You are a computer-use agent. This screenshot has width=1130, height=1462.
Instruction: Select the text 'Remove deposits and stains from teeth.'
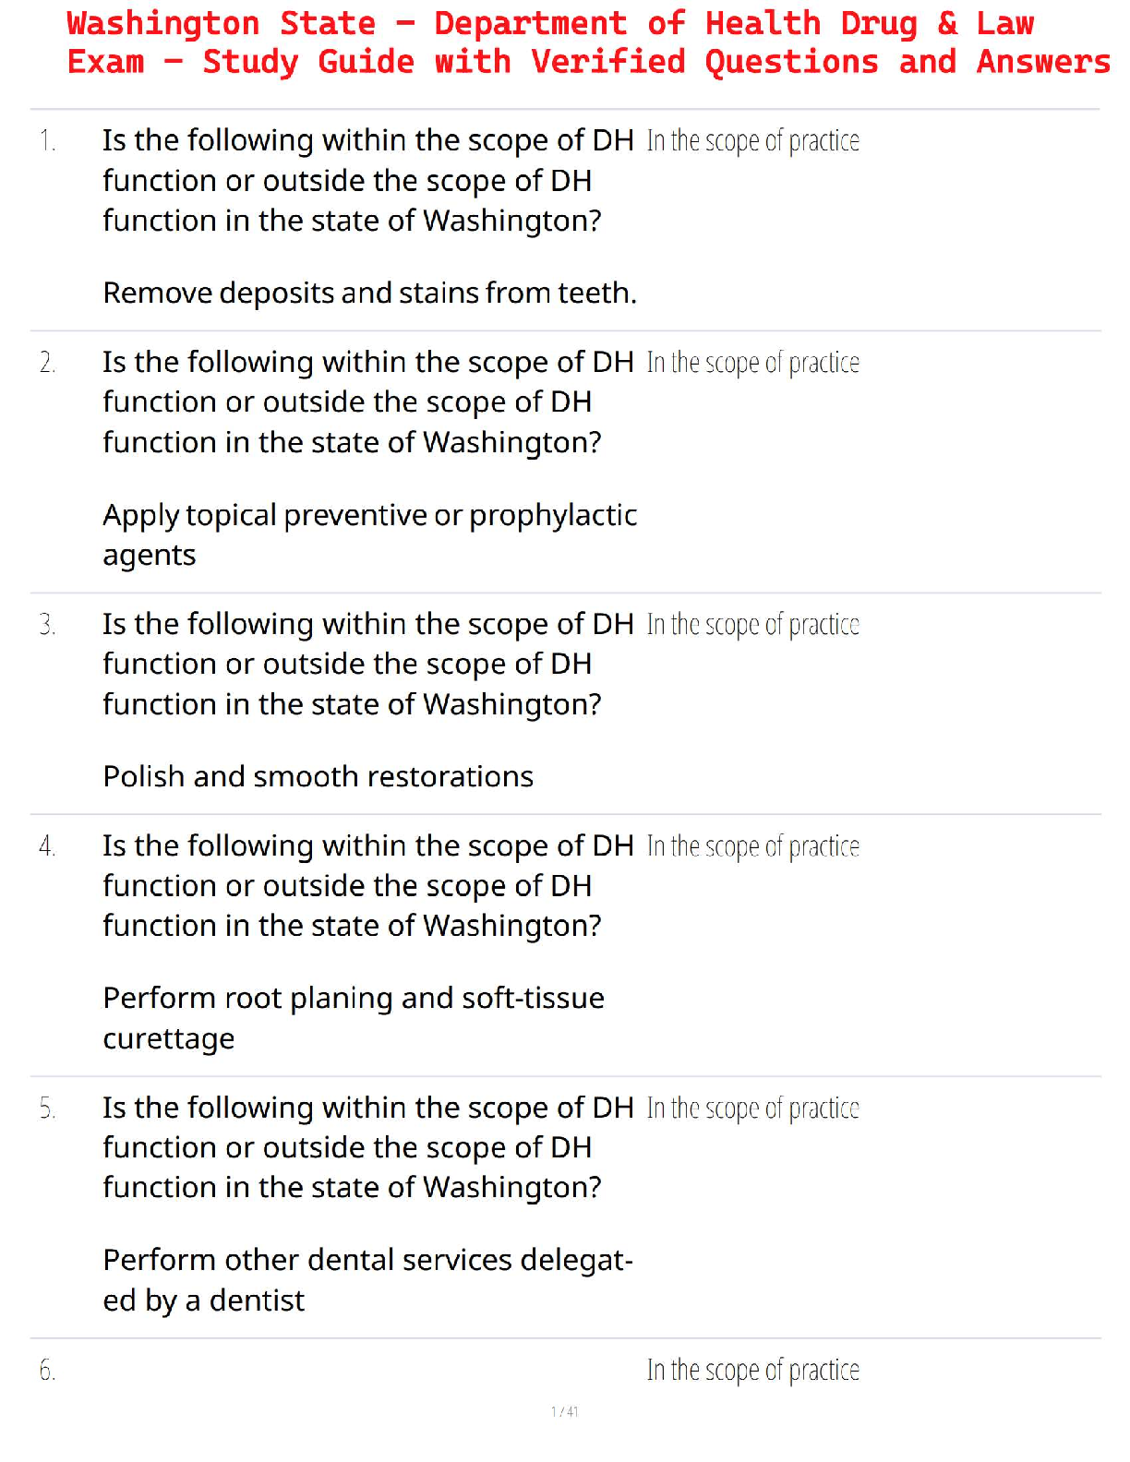point(369,293)
